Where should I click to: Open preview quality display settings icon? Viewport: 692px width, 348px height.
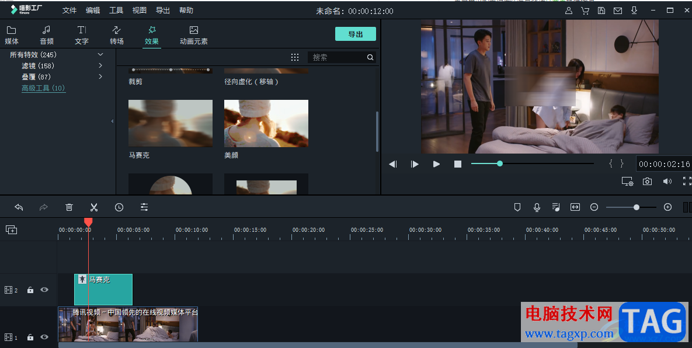click(x=628, y=181)
